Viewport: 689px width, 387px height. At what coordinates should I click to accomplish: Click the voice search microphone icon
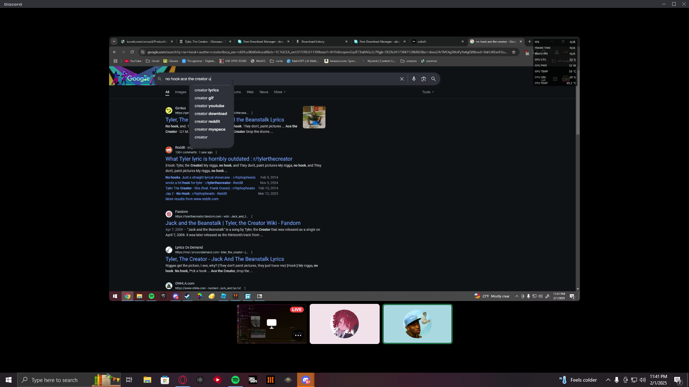[414, 79]
